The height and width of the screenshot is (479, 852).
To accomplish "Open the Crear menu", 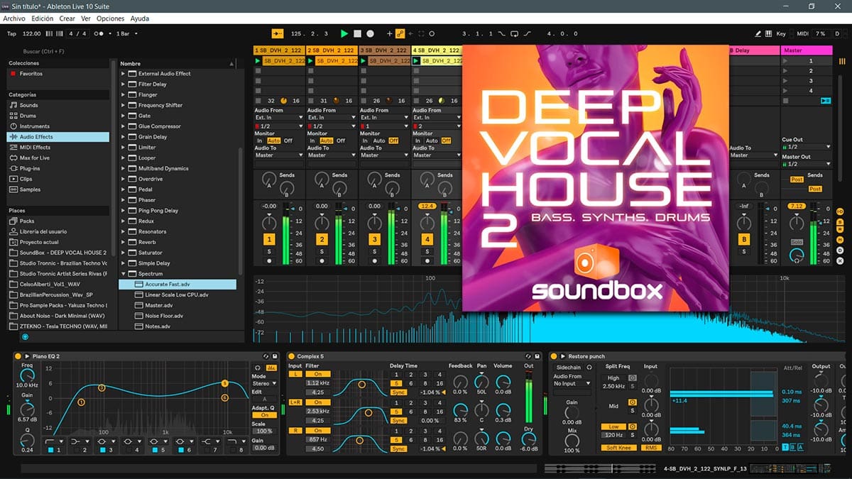I will pos(67,18).
